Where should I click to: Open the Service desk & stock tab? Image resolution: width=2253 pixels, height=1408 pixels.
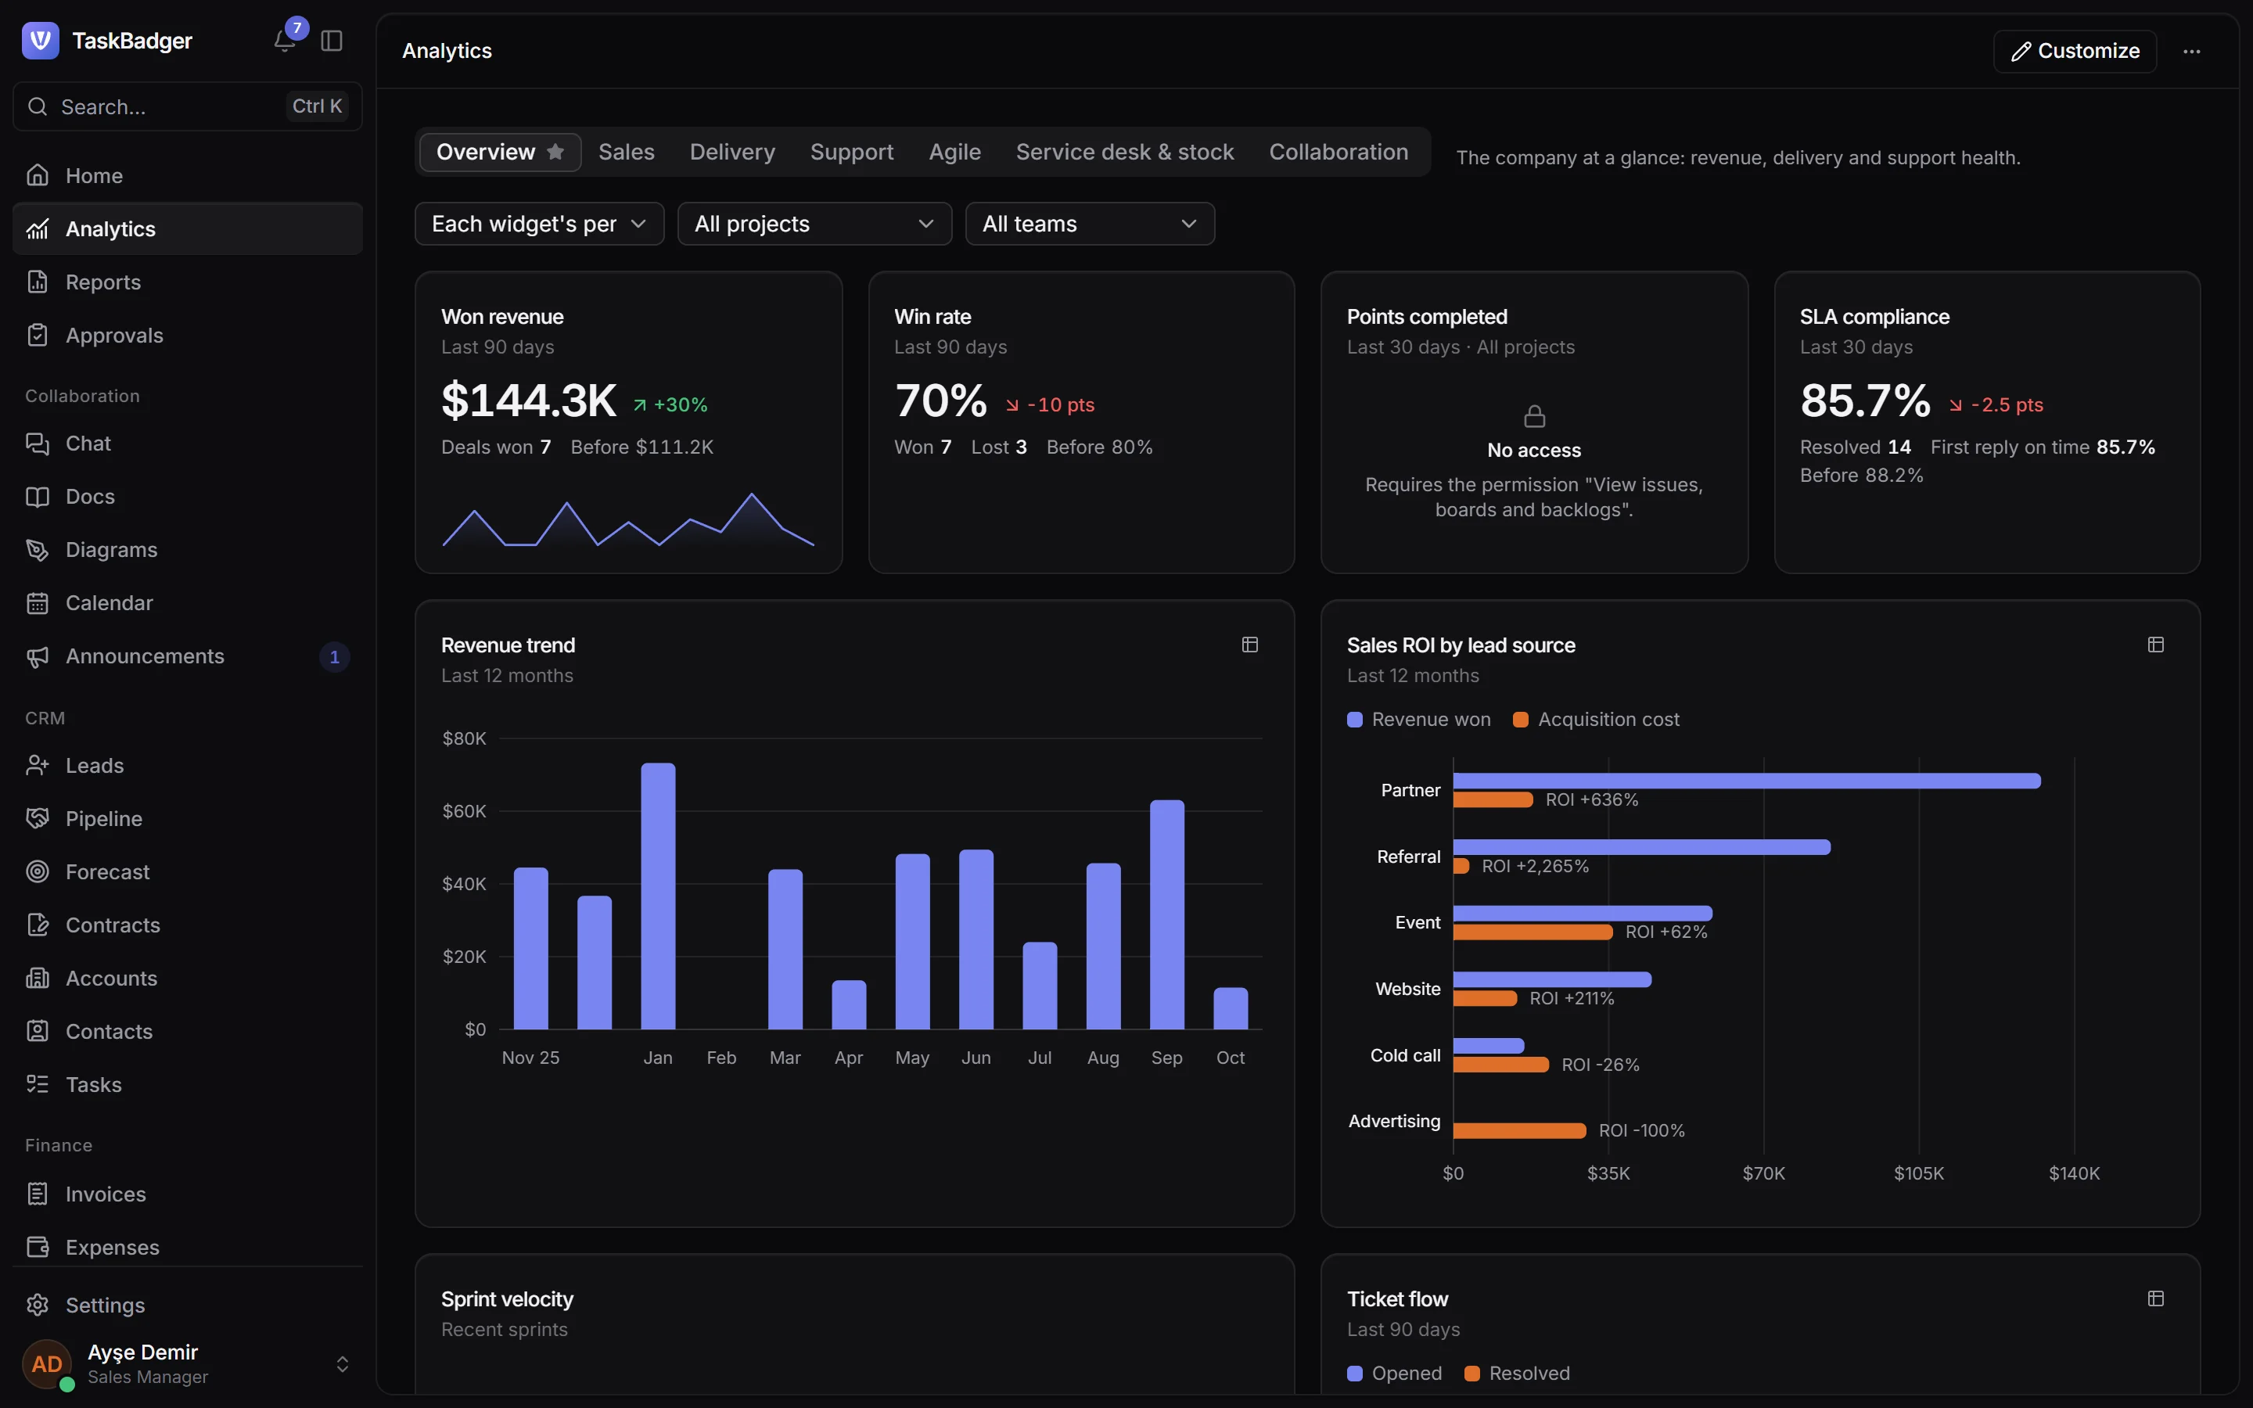click(x=1125, y=152)
